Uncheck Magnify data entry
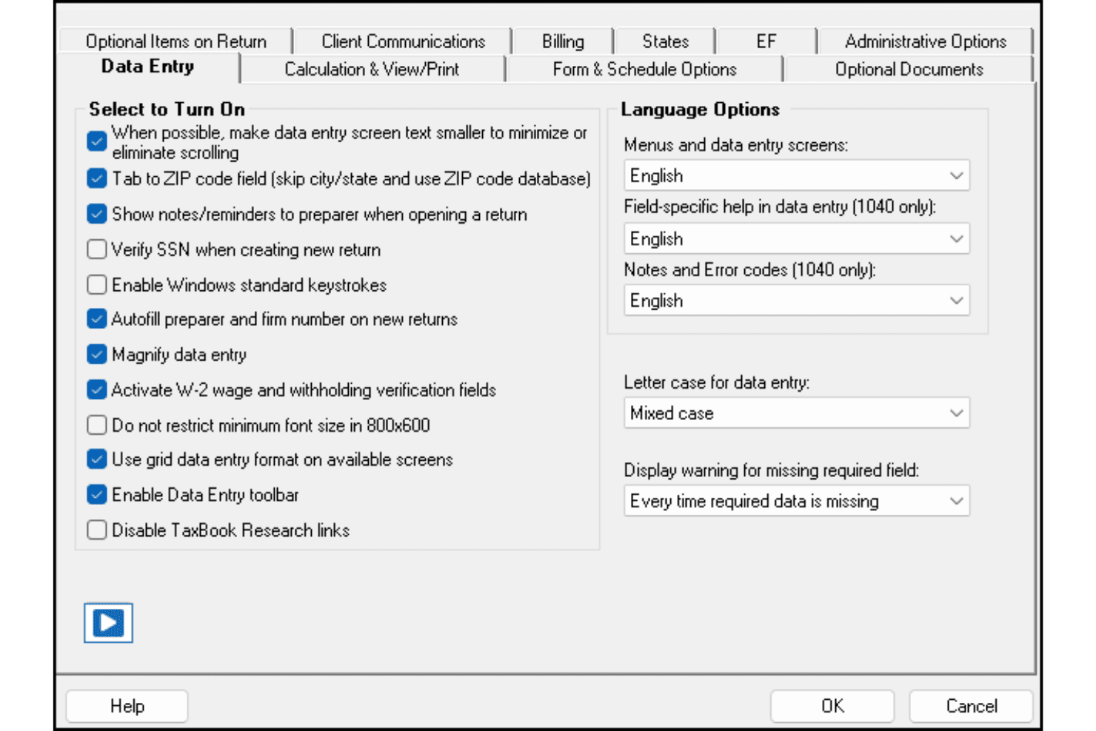Viewport: 1096px width, 731px height. coord(97,355)
